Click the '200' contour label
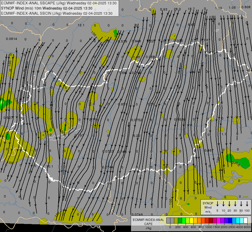The image size is (252, 232). [235, 163]
